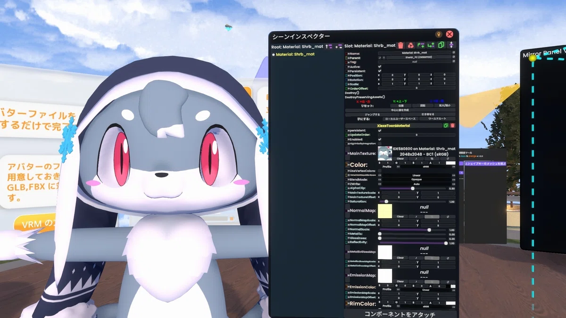Toggle the component persistent checkbox
The height and width of the screenshot is (318, 566).
[x=380, y=130]
